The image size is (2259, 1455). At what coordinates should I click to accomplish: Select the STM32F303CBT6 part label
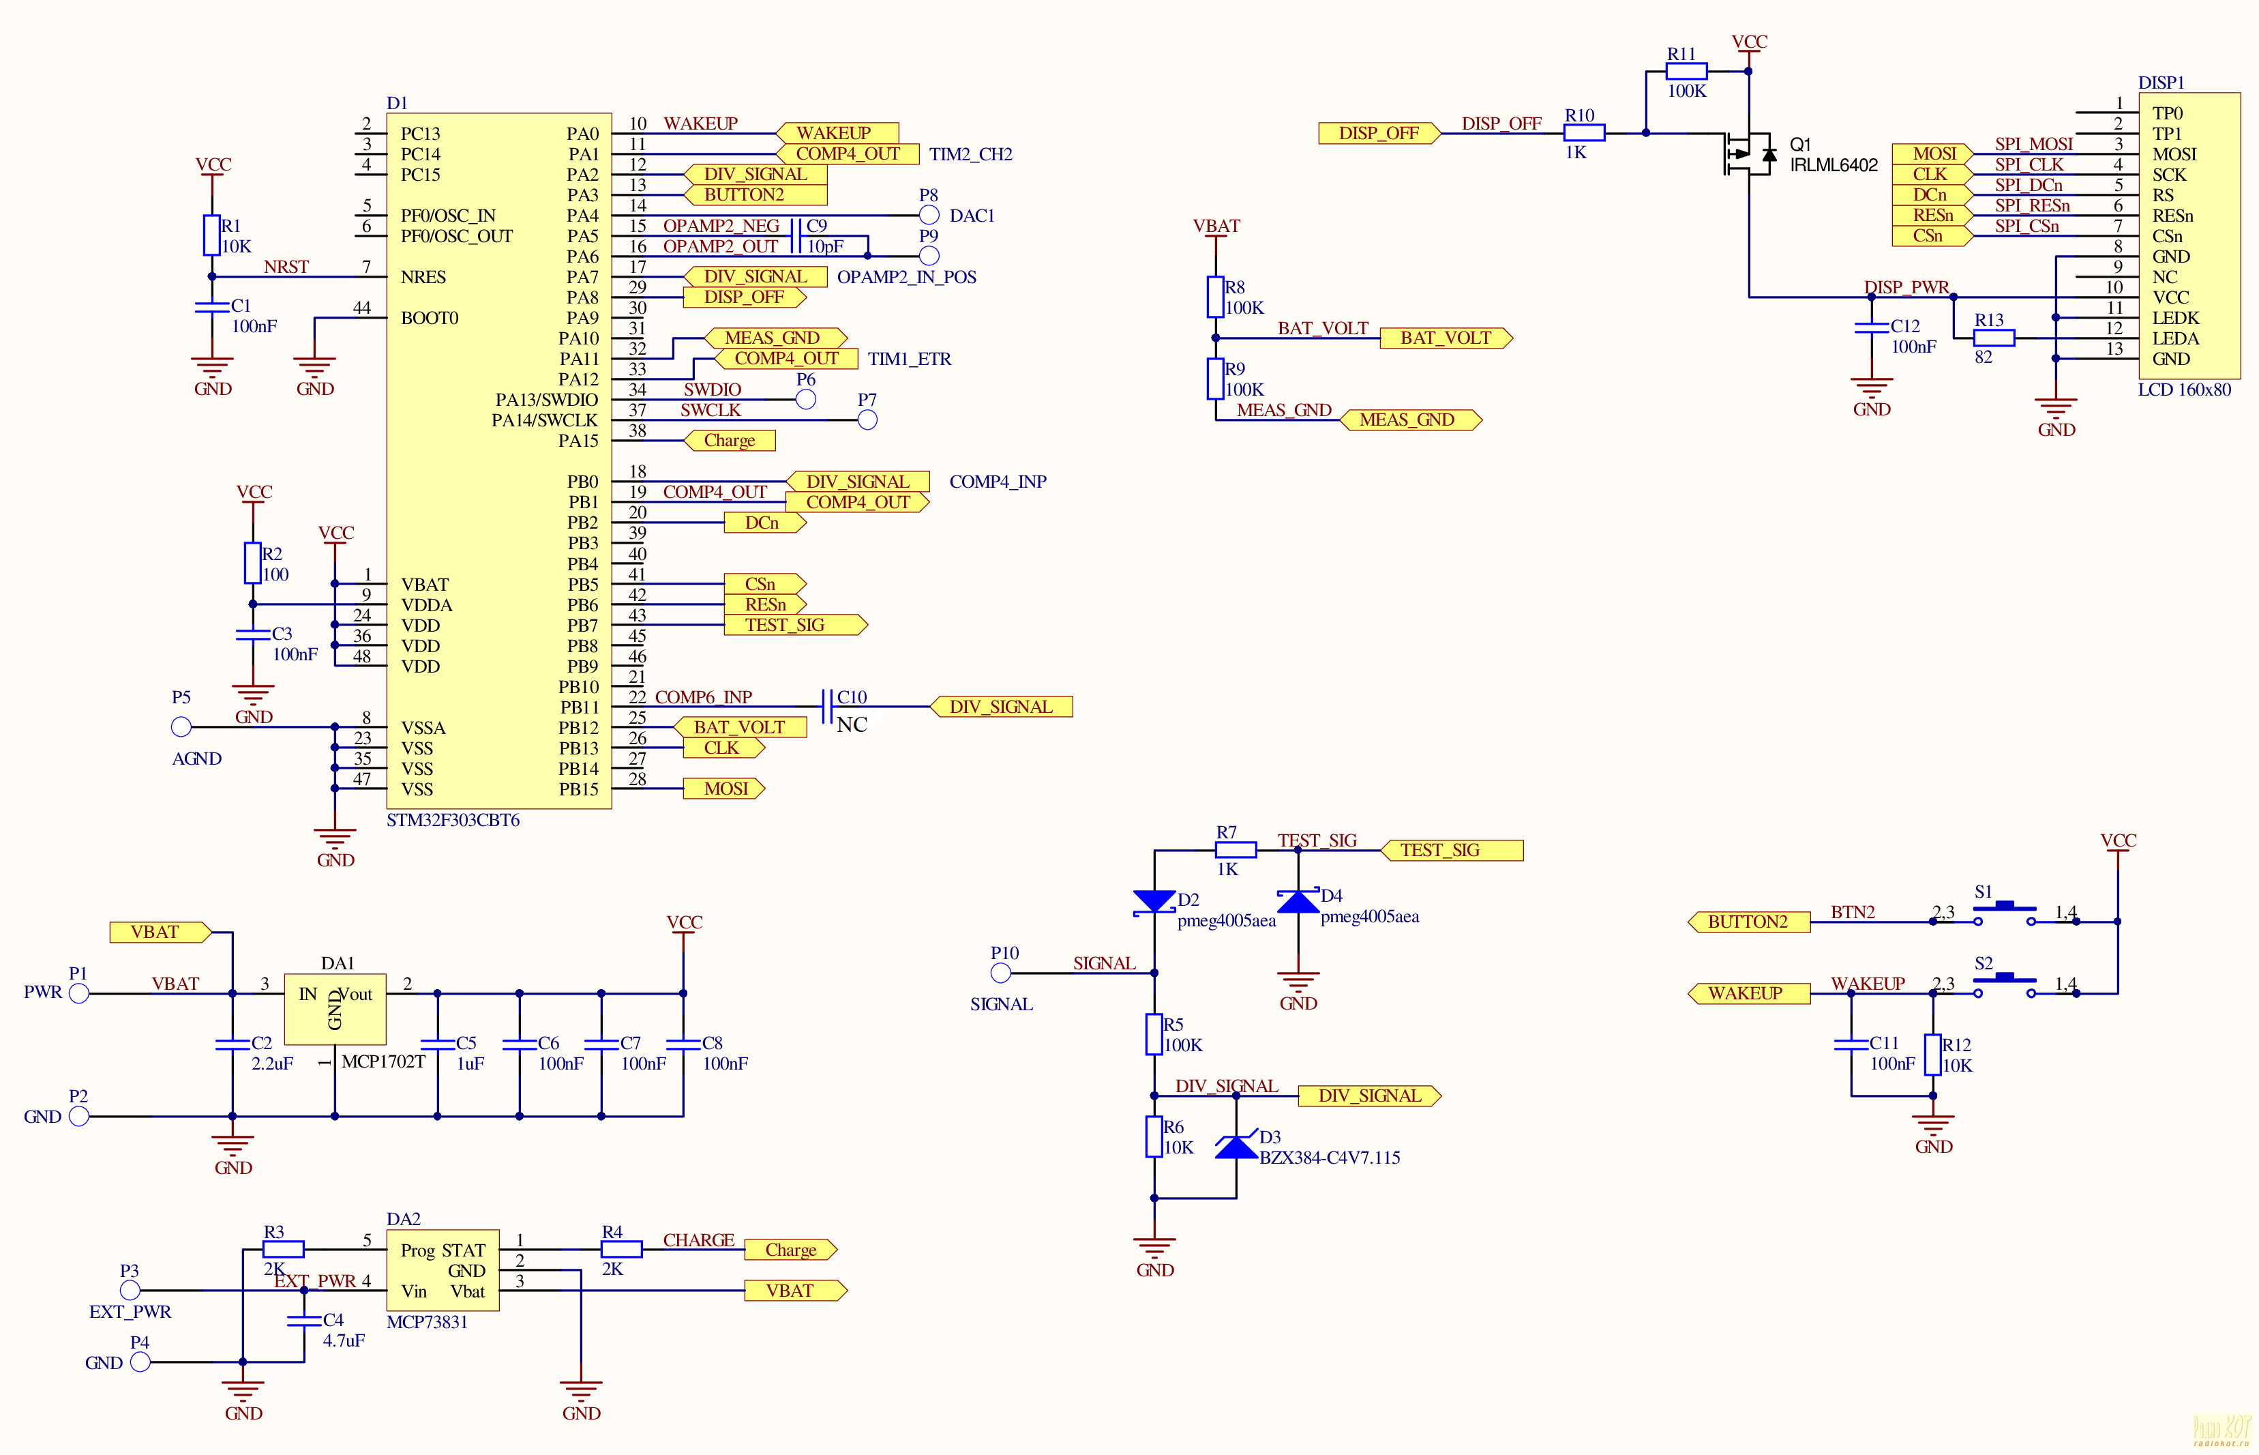[452, 820]
